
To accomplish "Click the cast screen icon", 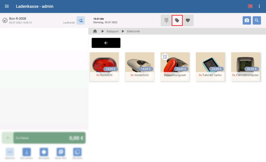I will tap(250, 6).
